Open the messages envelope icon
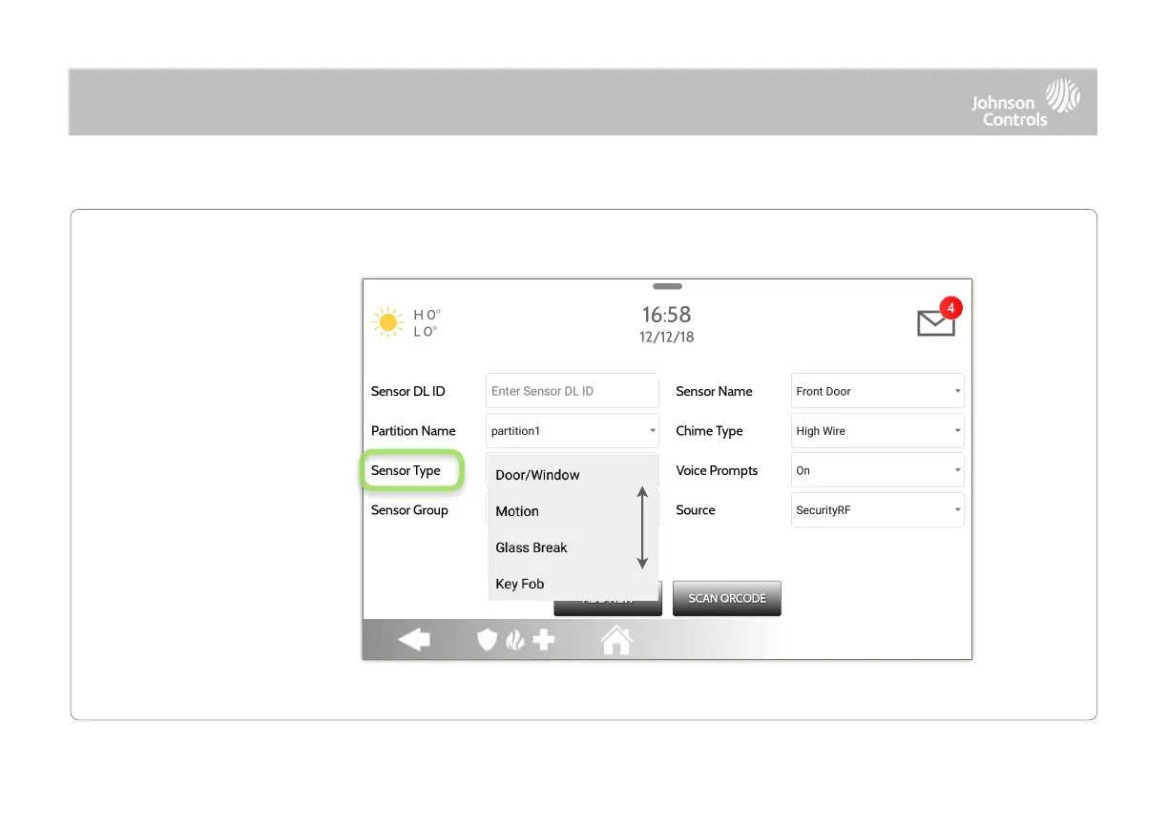1168x824 pixels. pyautogui.click(x=936, y=322)
